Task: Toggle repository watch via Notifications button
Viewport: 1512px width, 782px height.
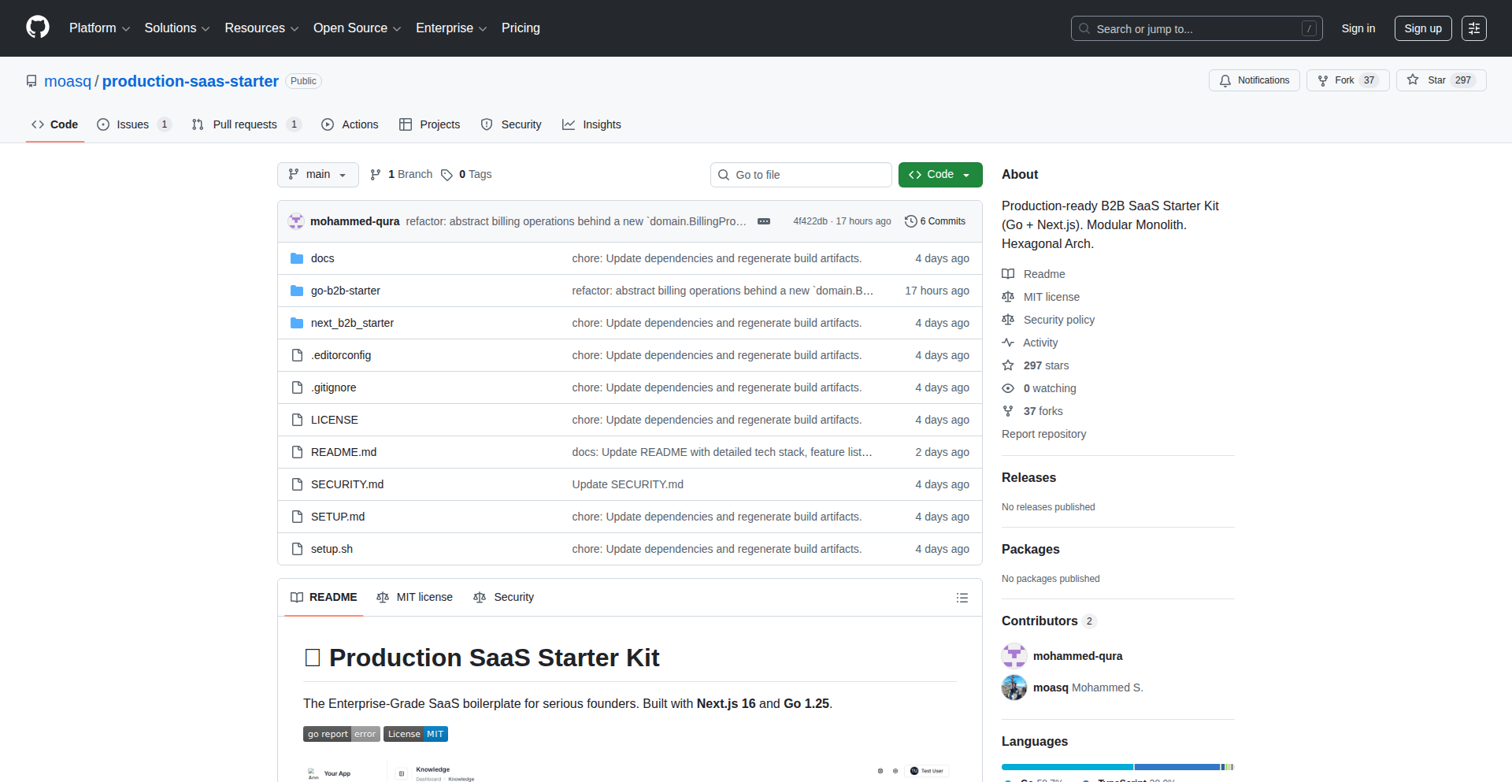Action: tap(1254, 80)
